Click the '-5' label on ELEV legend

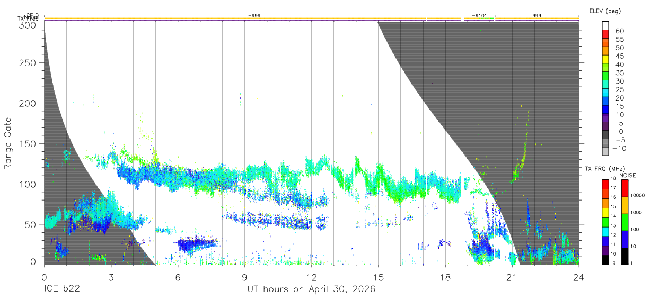(620, 140)
